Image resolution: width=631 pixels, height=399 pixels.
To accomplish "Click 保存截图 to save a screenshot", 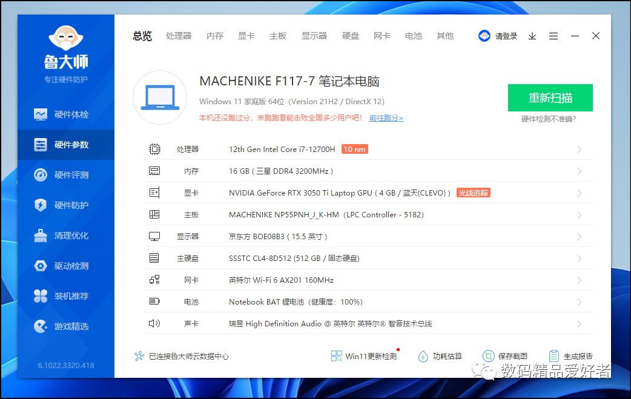I will coord(505,356).
